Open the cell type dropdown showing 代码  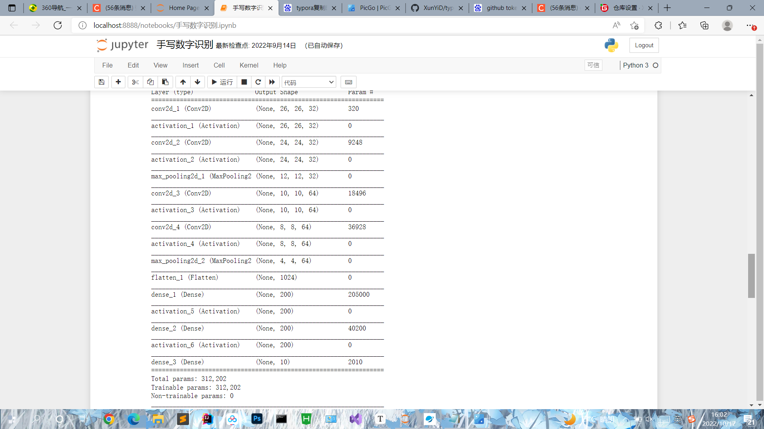click(309, 82)
